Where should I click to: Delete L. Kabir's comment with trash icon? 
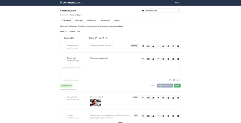[x=168, y=116]
